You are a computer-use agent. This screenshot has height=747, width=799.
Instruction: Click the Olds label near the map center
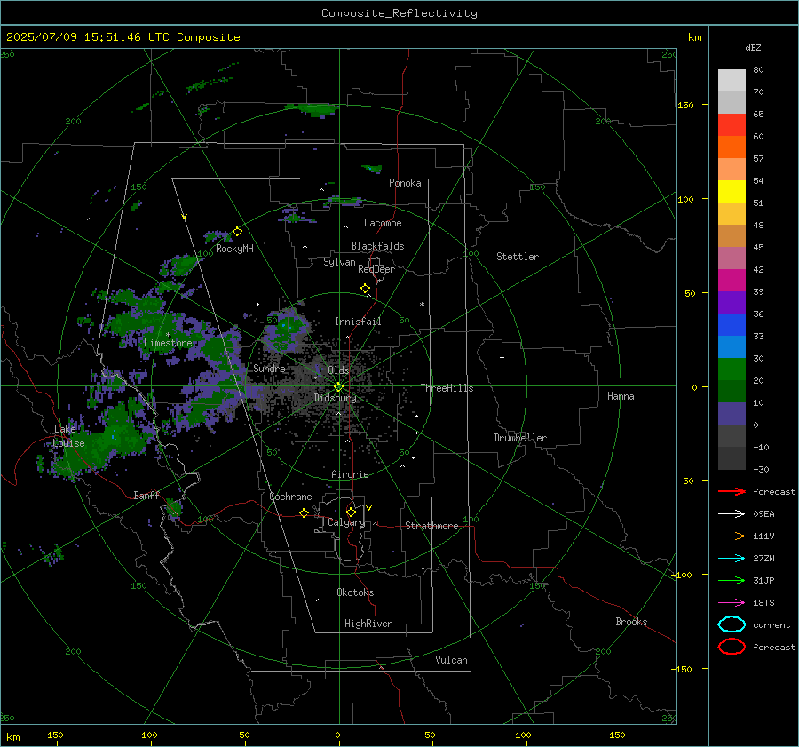(338, 370)
